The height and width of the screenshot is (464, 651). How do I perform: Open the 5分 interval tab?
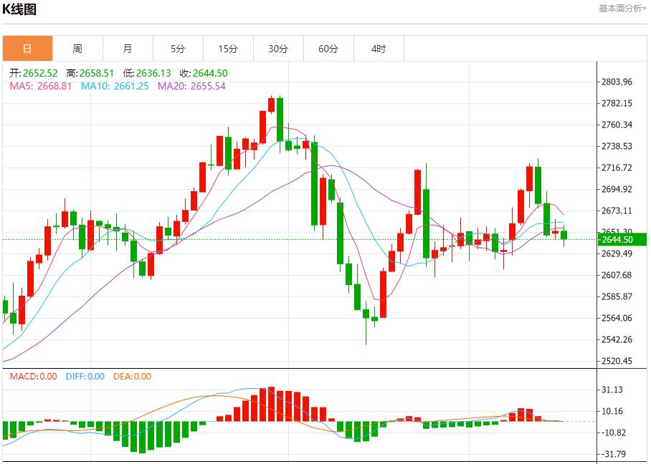click(x=178, y=49)
